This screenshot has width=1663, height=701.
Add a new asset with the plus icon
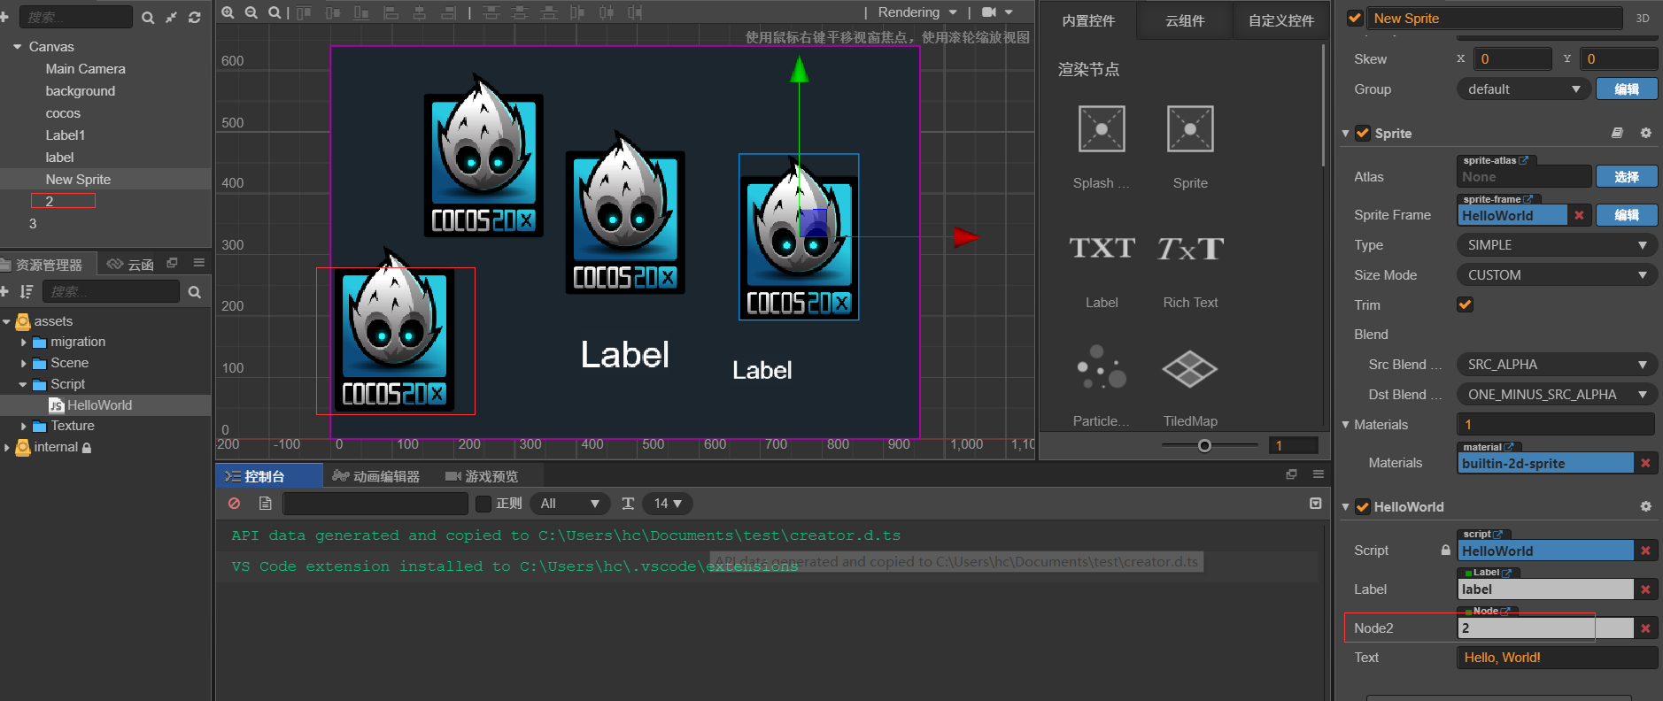4,291
